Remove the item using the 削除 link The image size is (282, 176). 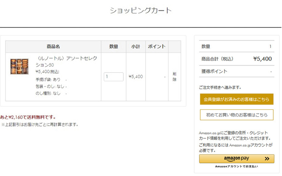(174, 77)
